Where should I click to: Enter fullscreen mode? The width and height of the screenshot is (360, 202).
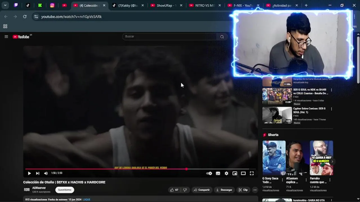point(252,173)
